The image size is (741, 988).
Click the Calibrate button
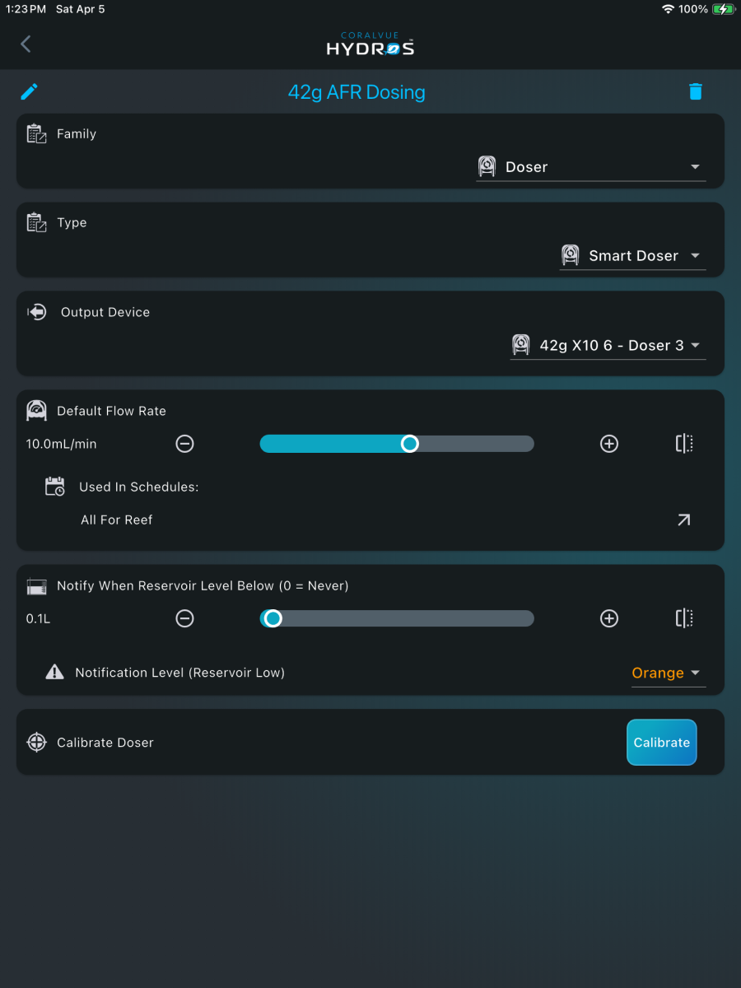[x=662, y=743]
